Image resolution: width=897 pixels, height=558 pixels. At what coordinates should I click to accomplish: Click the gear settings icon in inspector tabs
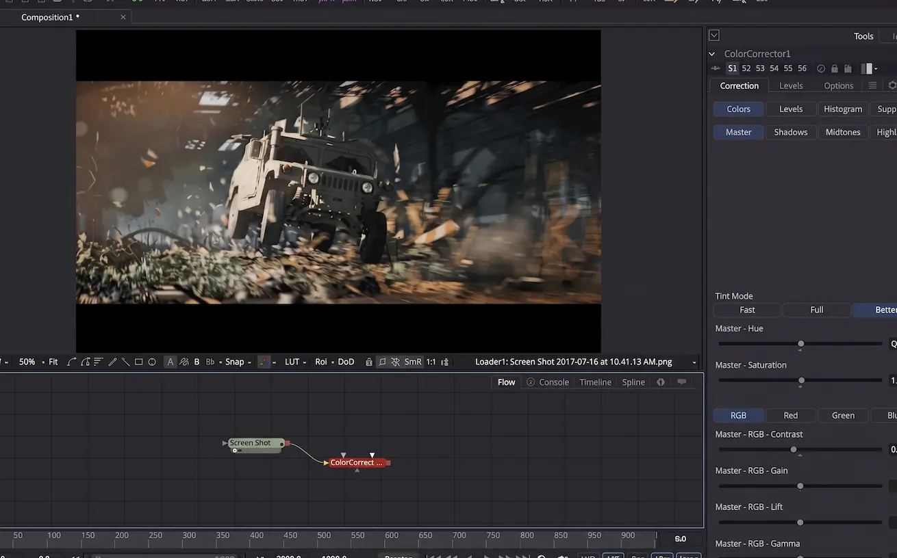click(x=892, y=85)
